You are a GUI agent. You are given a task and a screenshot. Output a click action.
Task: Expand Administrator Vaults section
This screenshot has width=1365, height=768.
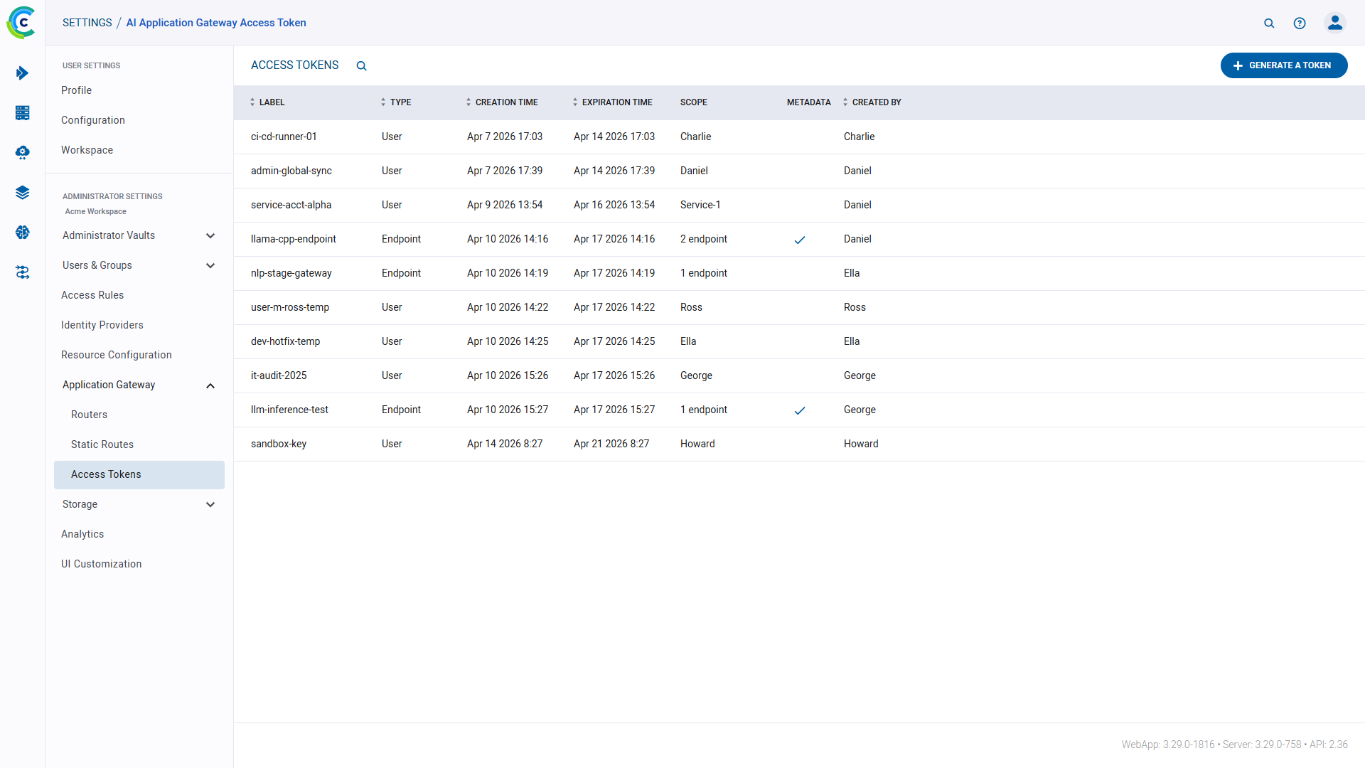pyautogui.click(x=139, y=235)
